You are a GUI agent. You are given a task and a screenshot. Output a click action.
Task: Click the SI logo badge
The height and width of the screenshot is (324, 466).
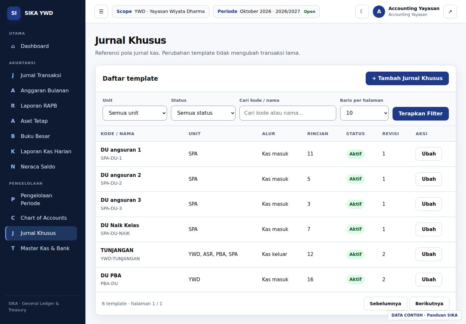(x=14, y=13)
